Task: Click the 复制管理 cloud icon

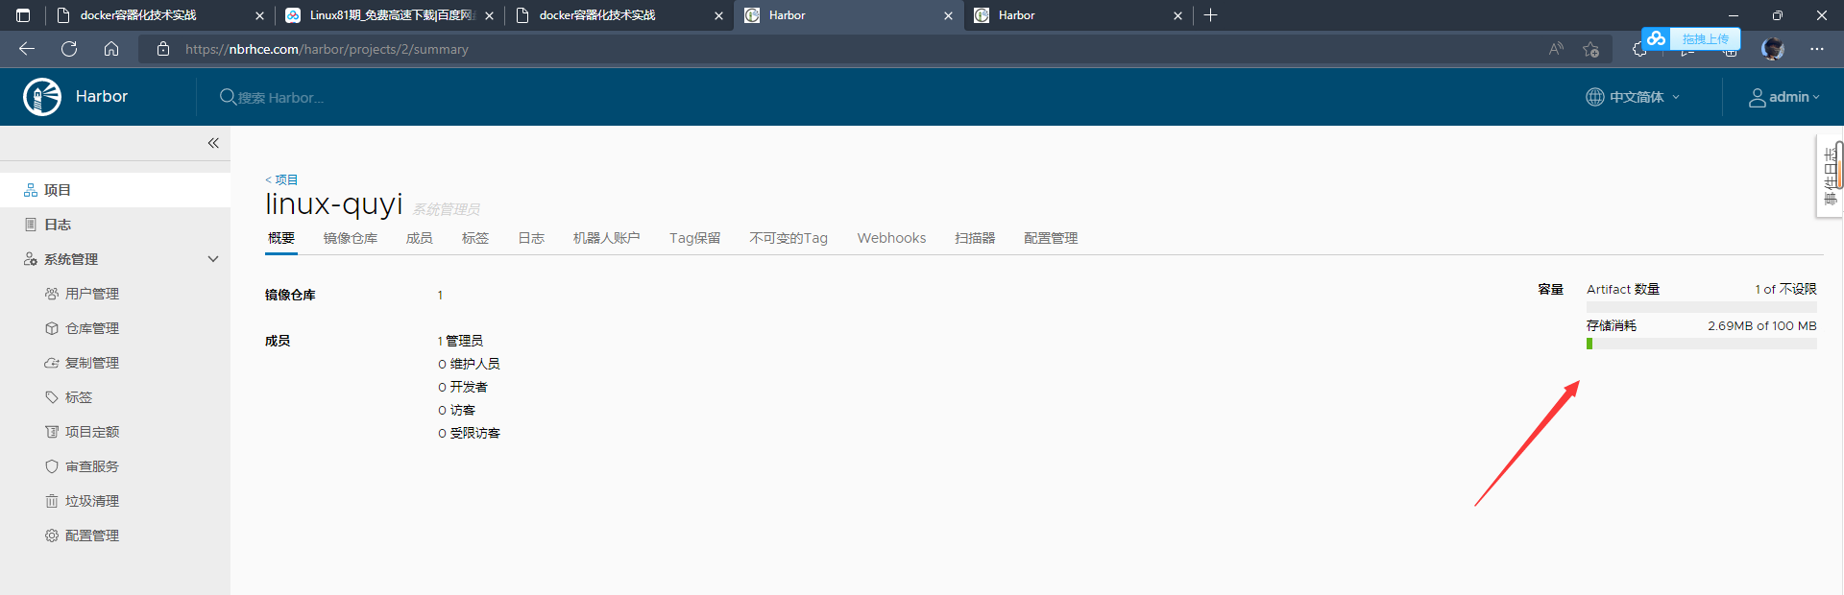Action: (x=52, y=363)
